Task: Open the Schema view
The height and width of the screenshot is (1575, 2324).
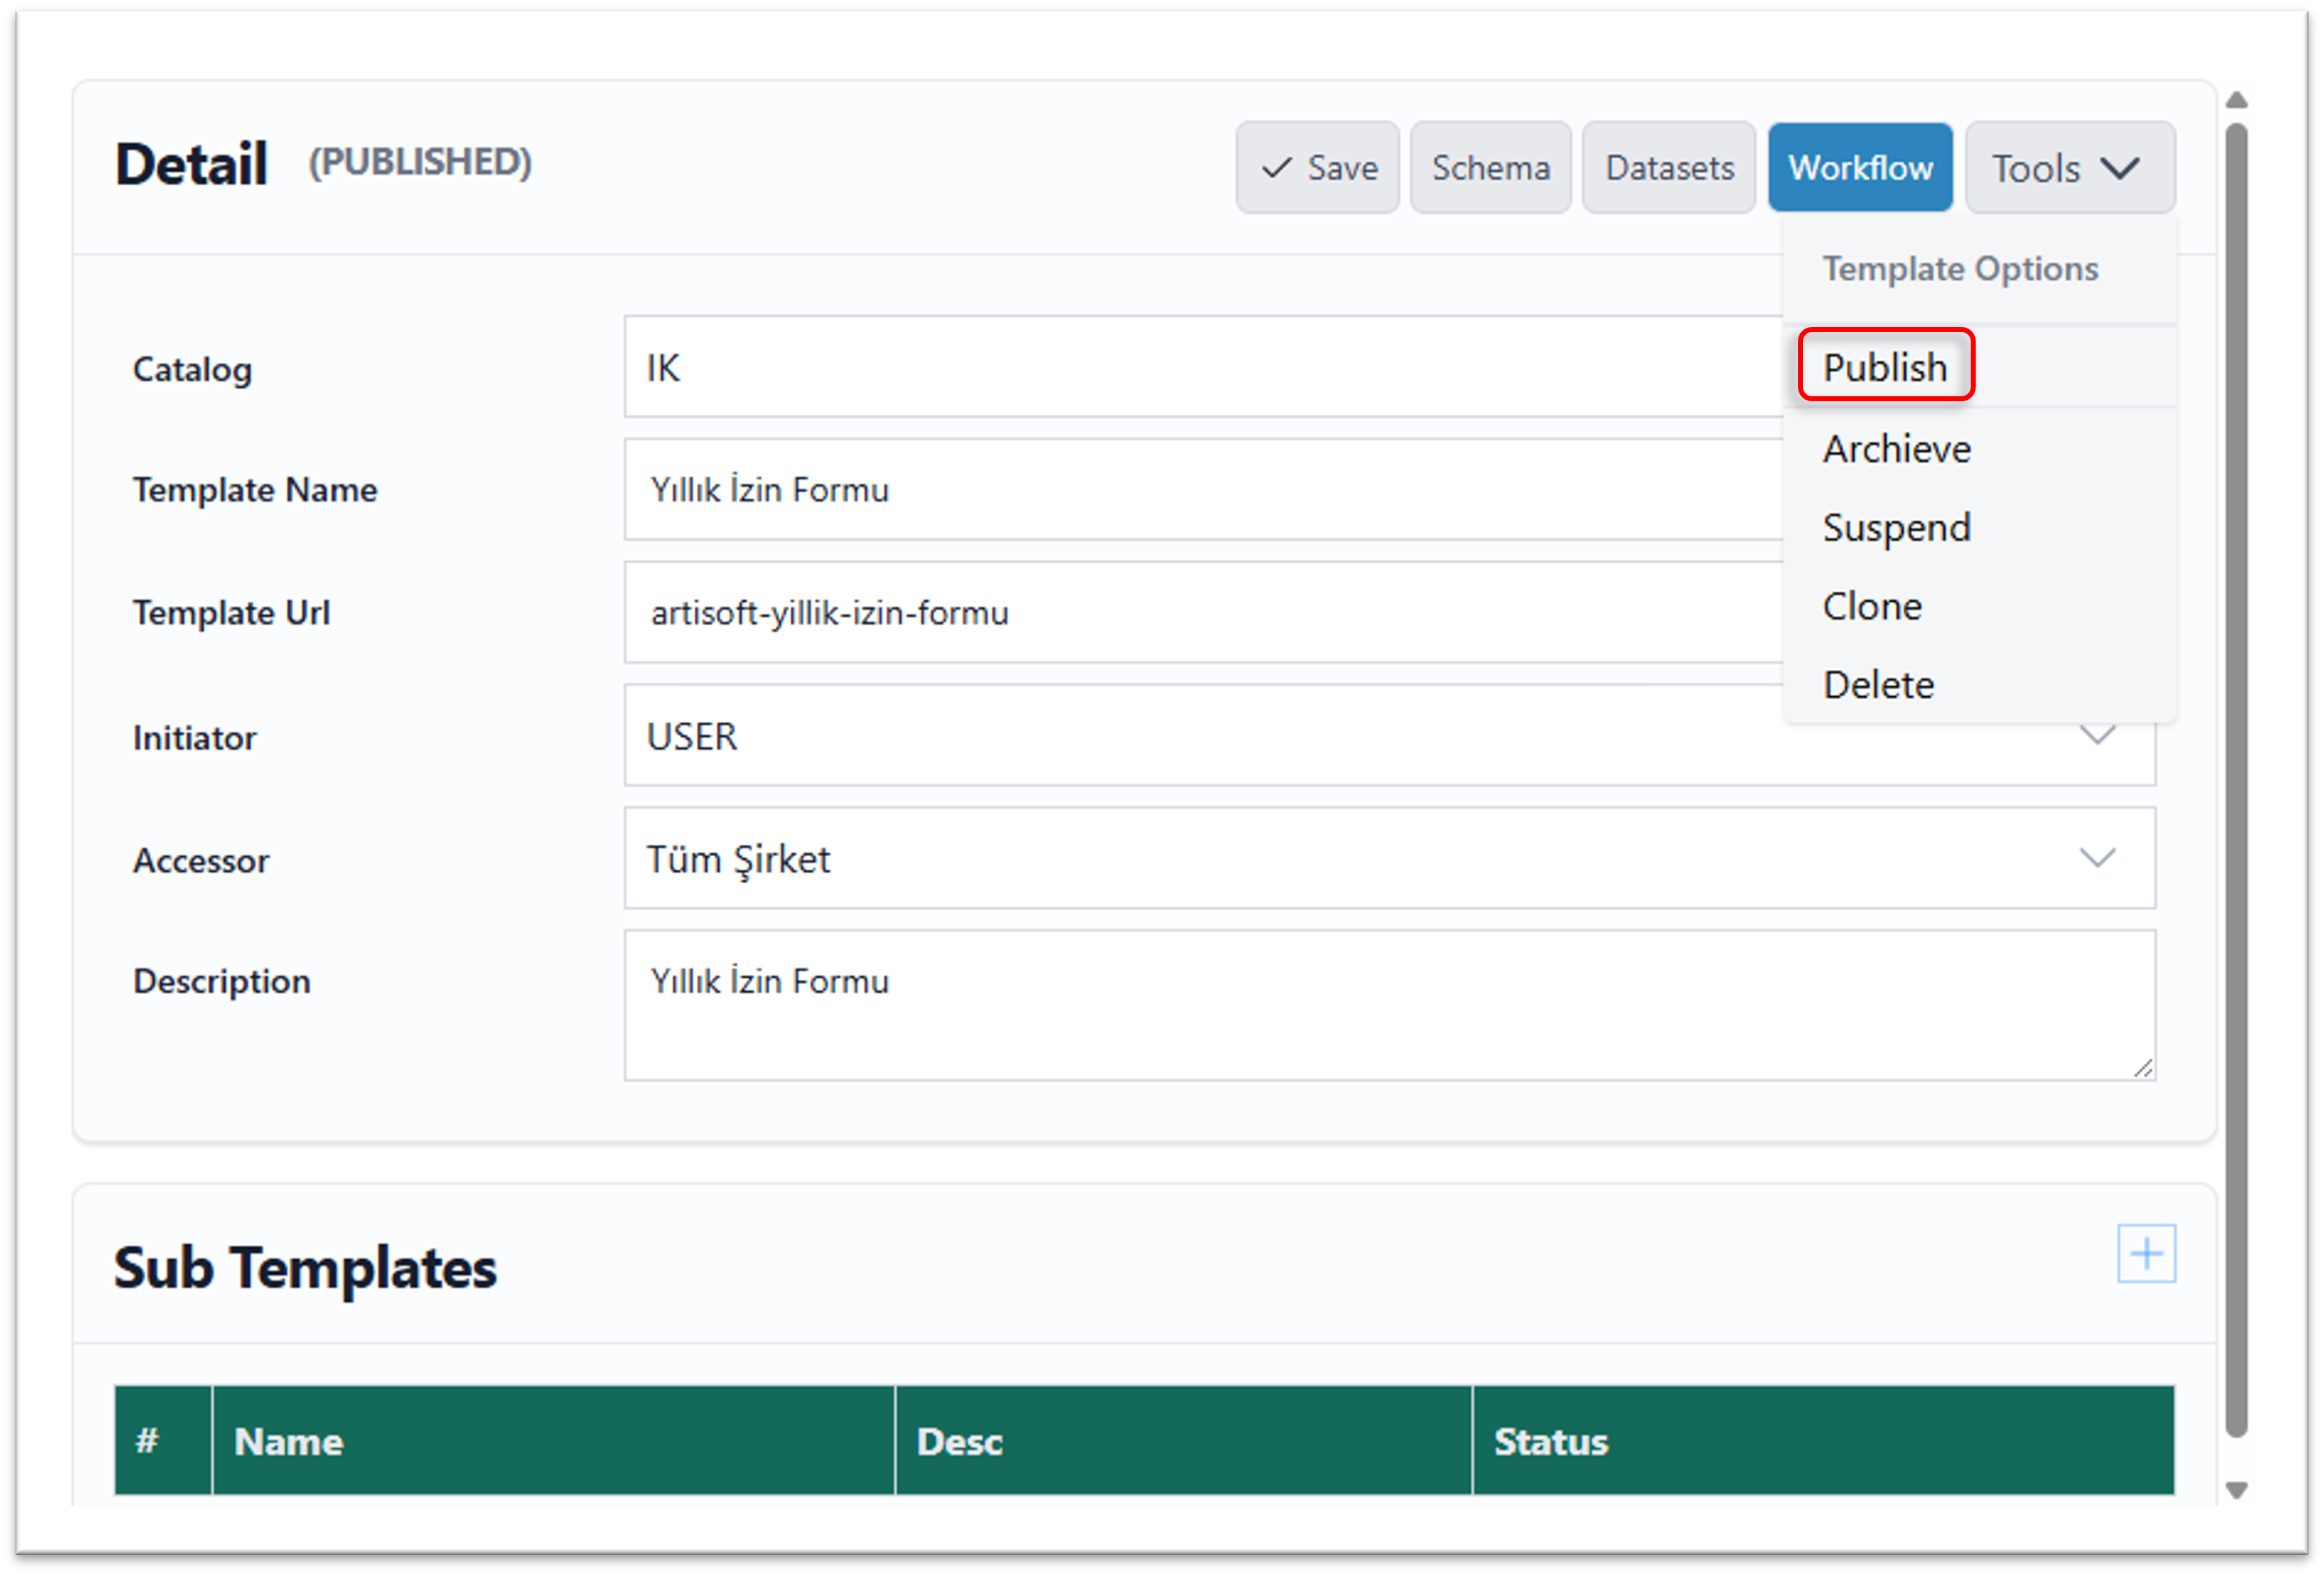Action: (x=1490, y=168)
